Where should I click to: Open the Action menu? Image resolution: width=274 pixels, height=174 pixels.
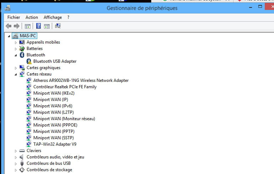coord(32,17)
